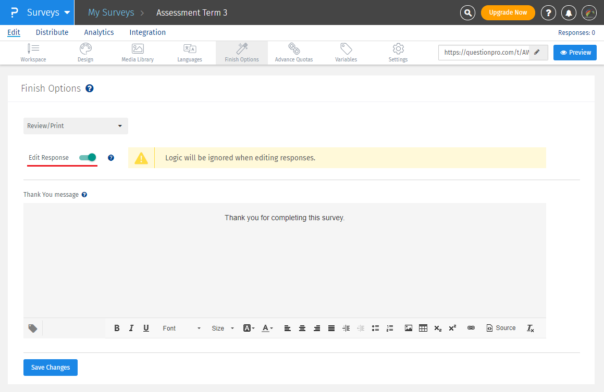This screenshot has height=392, width=604.
Task: Open the Media Library icon
Action: (x=138, y=49)
